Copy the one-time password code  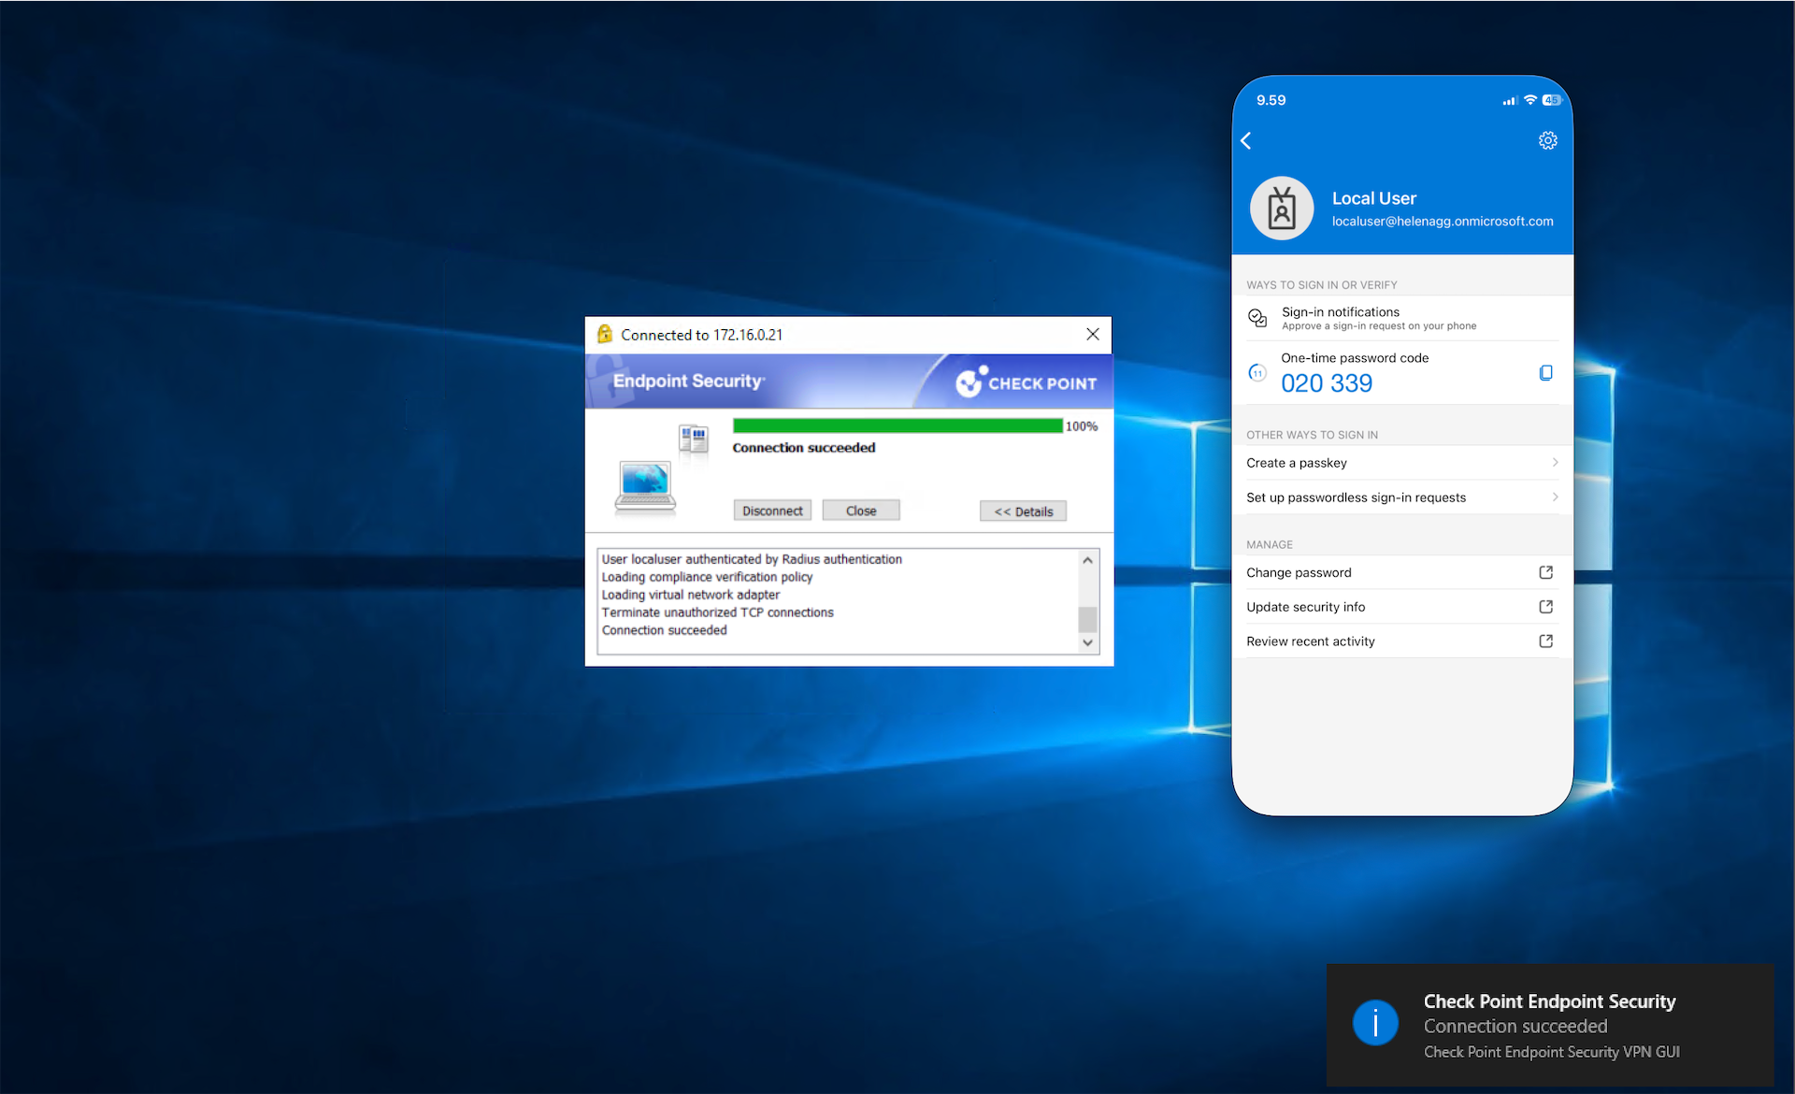click(x=1545, y=373)
